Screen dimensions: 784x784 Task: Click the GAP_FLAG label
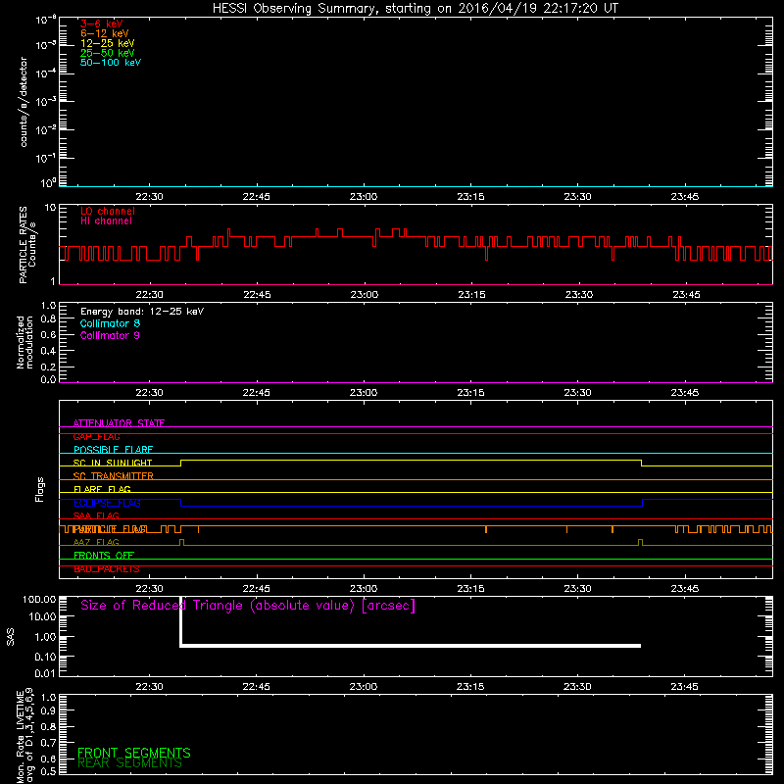tap(96, 436)
